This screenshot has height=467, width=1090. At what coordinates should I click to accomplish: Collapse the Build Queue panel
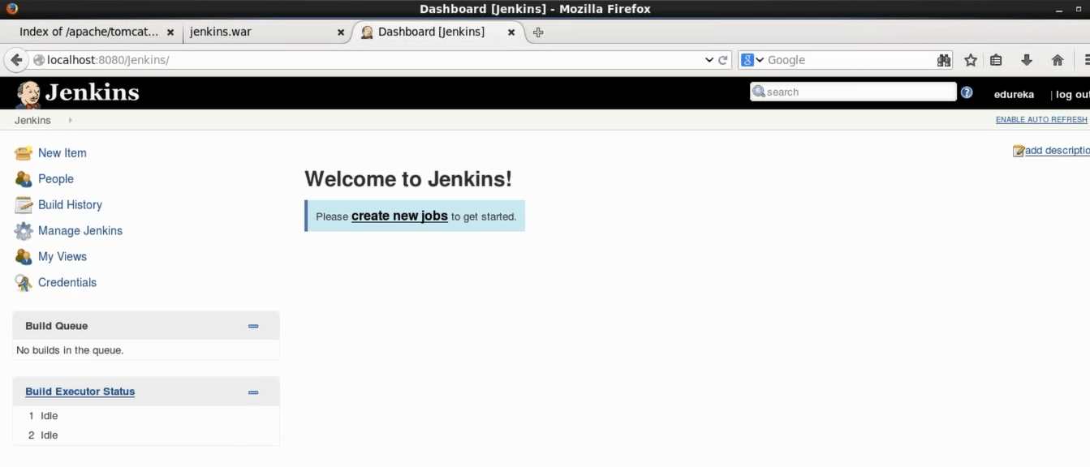253,326
